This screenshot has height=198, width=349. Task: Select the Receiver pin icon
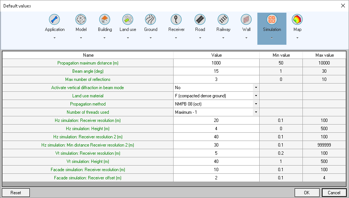(176, 19)
